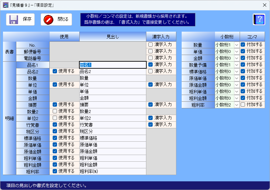Viewport: 270px width, 190px height.
Task: Edit the 粗利率(%) heading field
Action: [113, 171]
